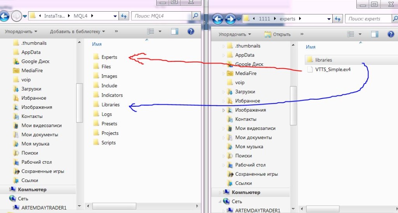Screen dimensions: 398x213
Task: Sort by Имя column in experts window
Action: tap(311, 47)
